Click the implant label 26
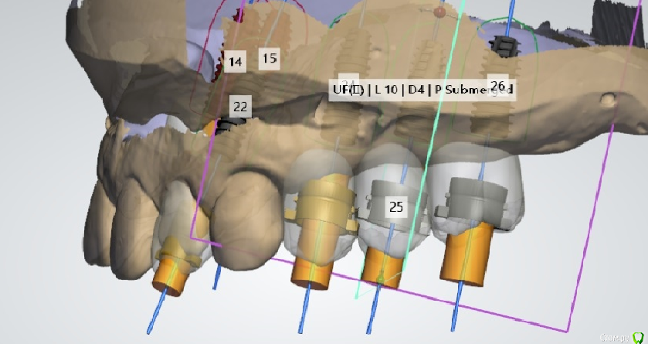This screenshot has width=648, height=344. [x=498, y=86]
